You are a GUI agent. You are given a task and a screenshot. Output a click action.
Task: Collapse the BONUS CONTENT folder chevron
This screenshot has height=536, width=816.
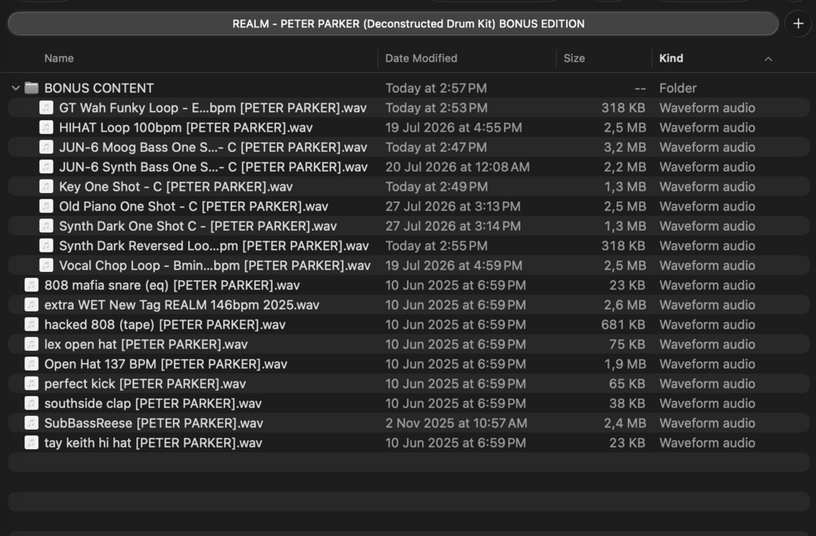[15, 88]
